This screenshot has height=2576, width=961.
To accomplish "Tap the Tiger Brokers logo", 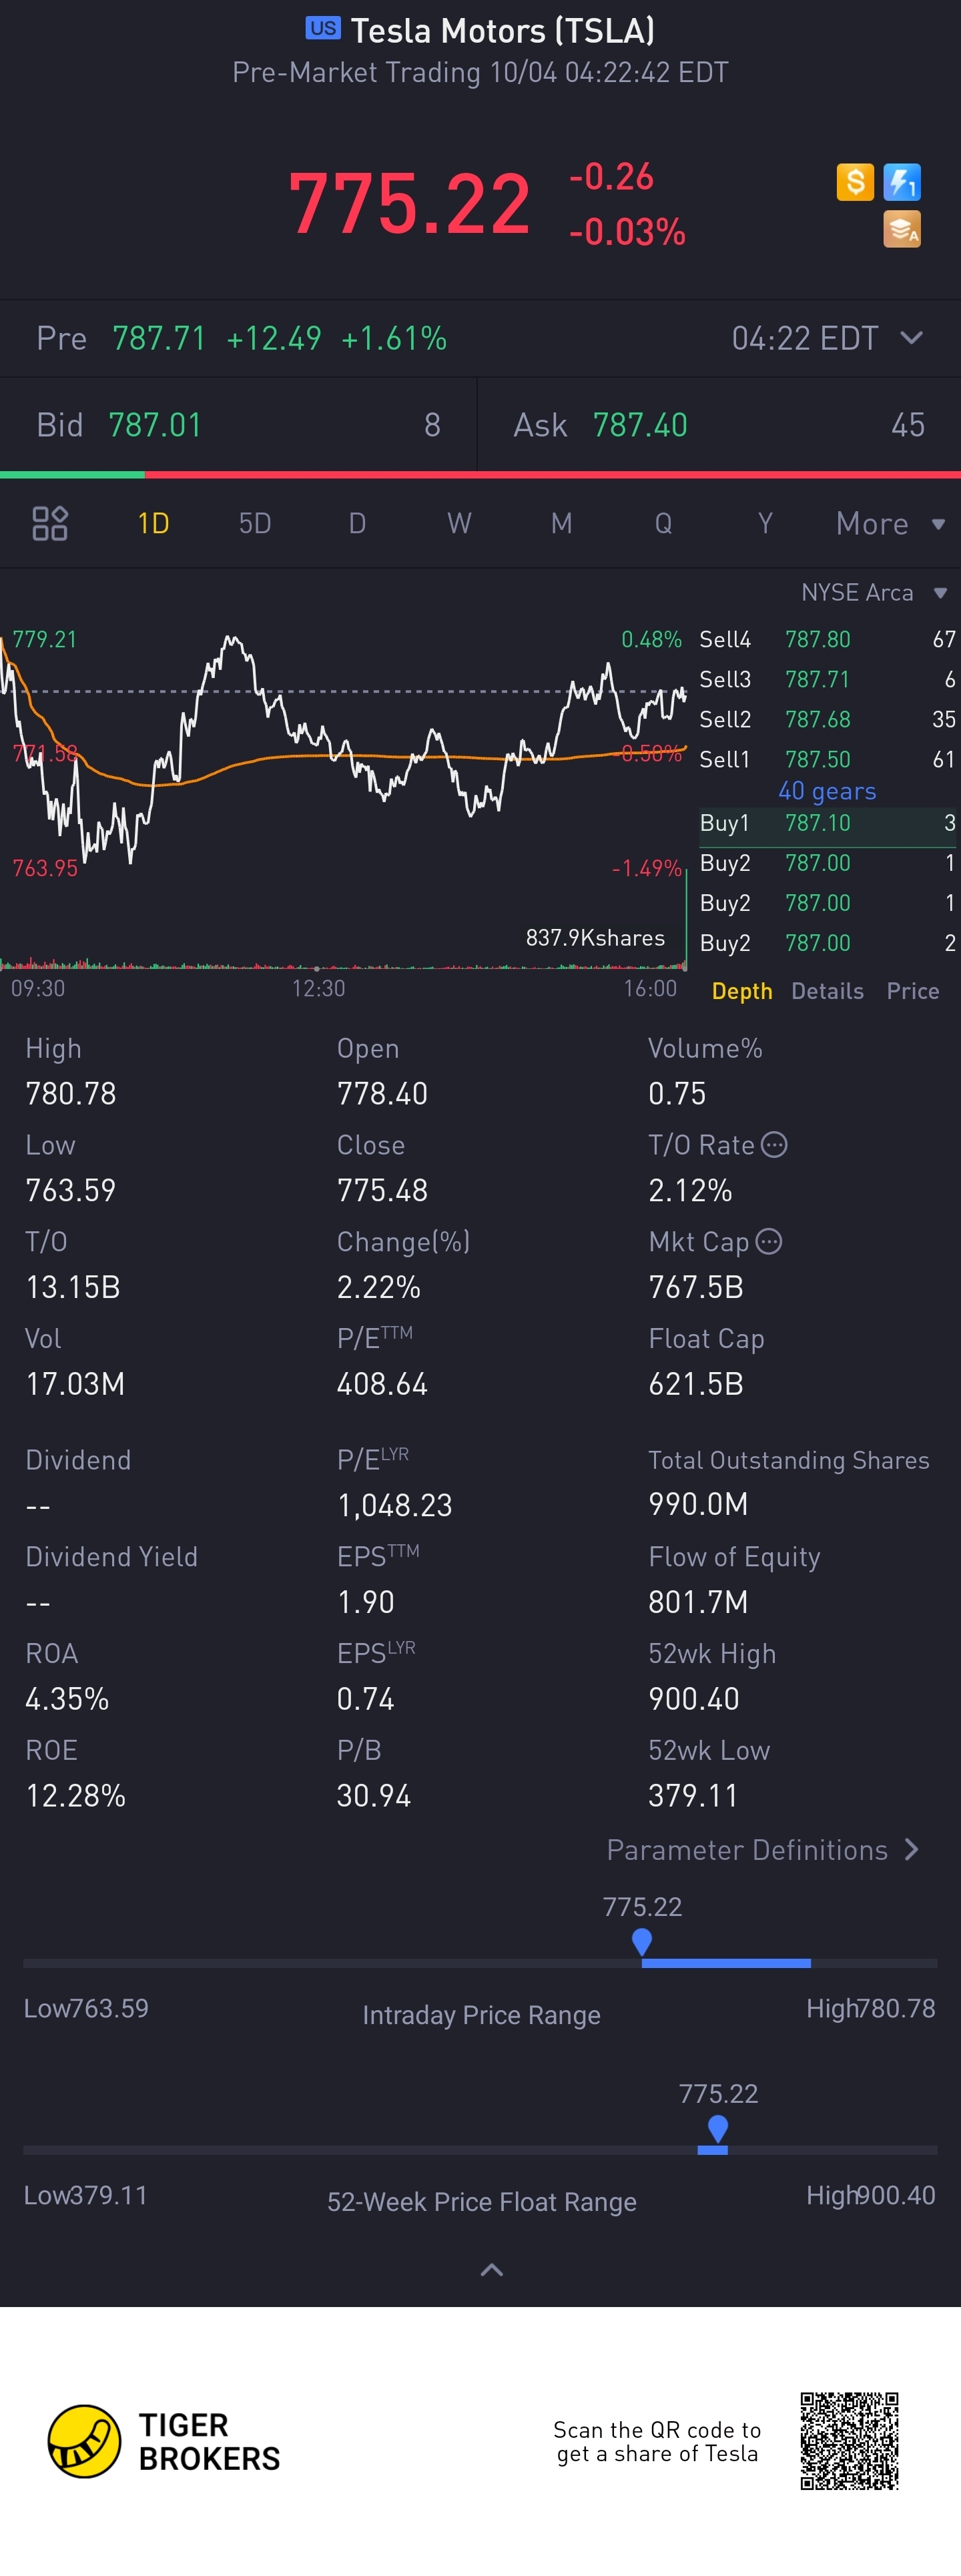I will tap(165, 2441).
